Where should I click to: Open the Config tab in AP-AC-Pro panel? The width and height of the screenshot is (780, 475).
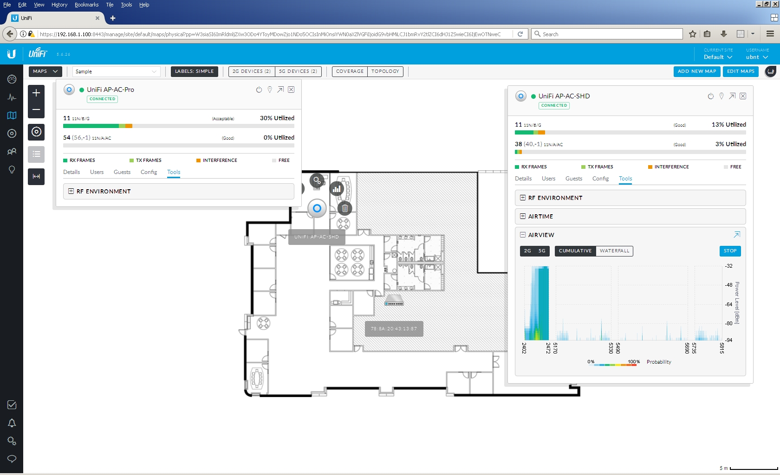(x=149, y=172)
